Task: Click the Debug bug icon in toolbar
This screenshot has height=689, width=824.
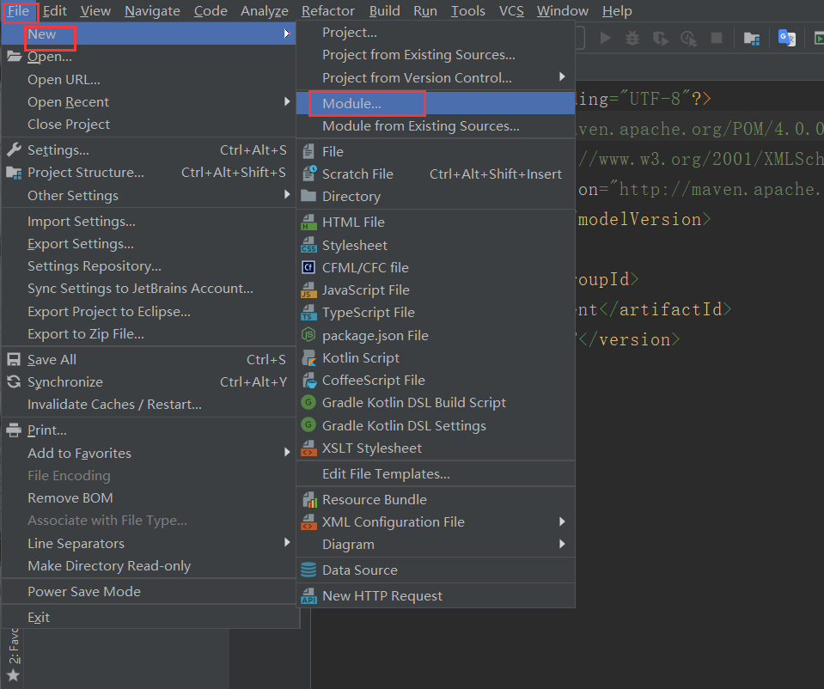Action: [x=632, y=38]
